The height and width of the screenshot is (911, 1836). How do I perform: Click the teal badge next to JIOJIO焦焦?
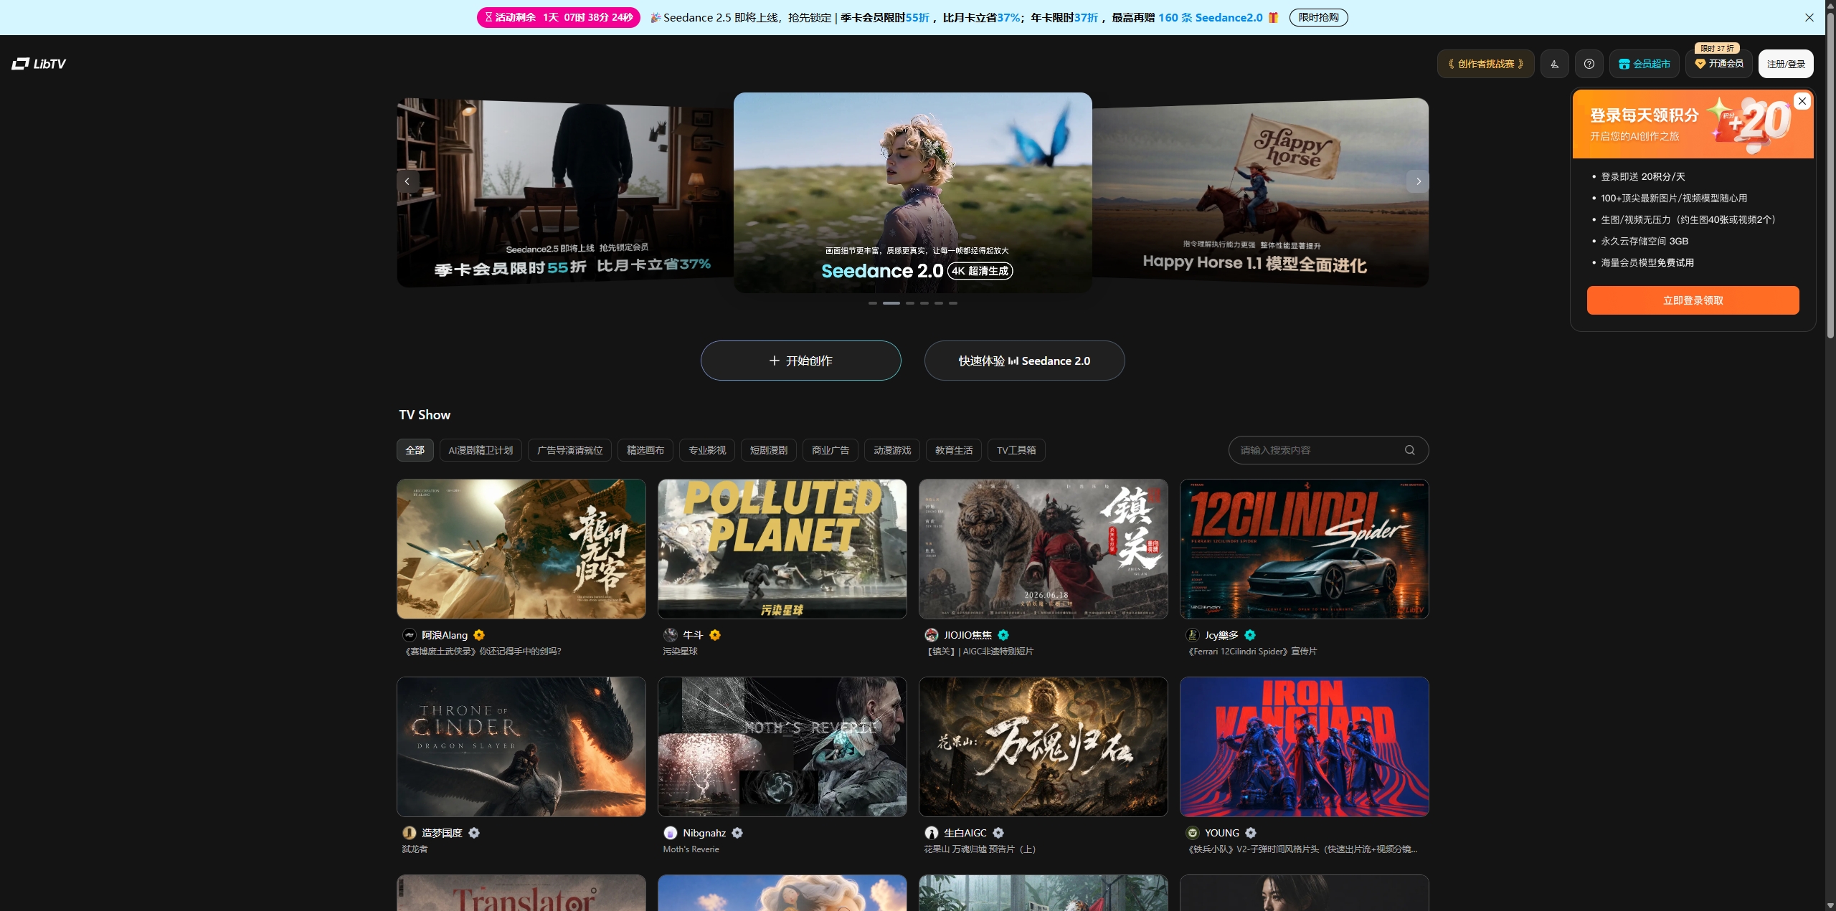(1003, 635)
